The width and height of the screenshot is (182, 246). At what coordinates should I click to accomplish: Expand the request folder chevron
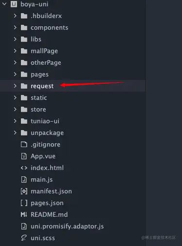[x=15, y=86]
